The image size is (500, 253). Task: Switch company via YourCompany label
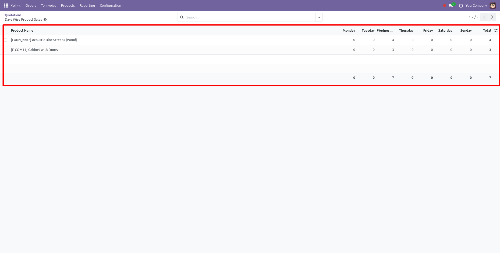pos(476,5)
